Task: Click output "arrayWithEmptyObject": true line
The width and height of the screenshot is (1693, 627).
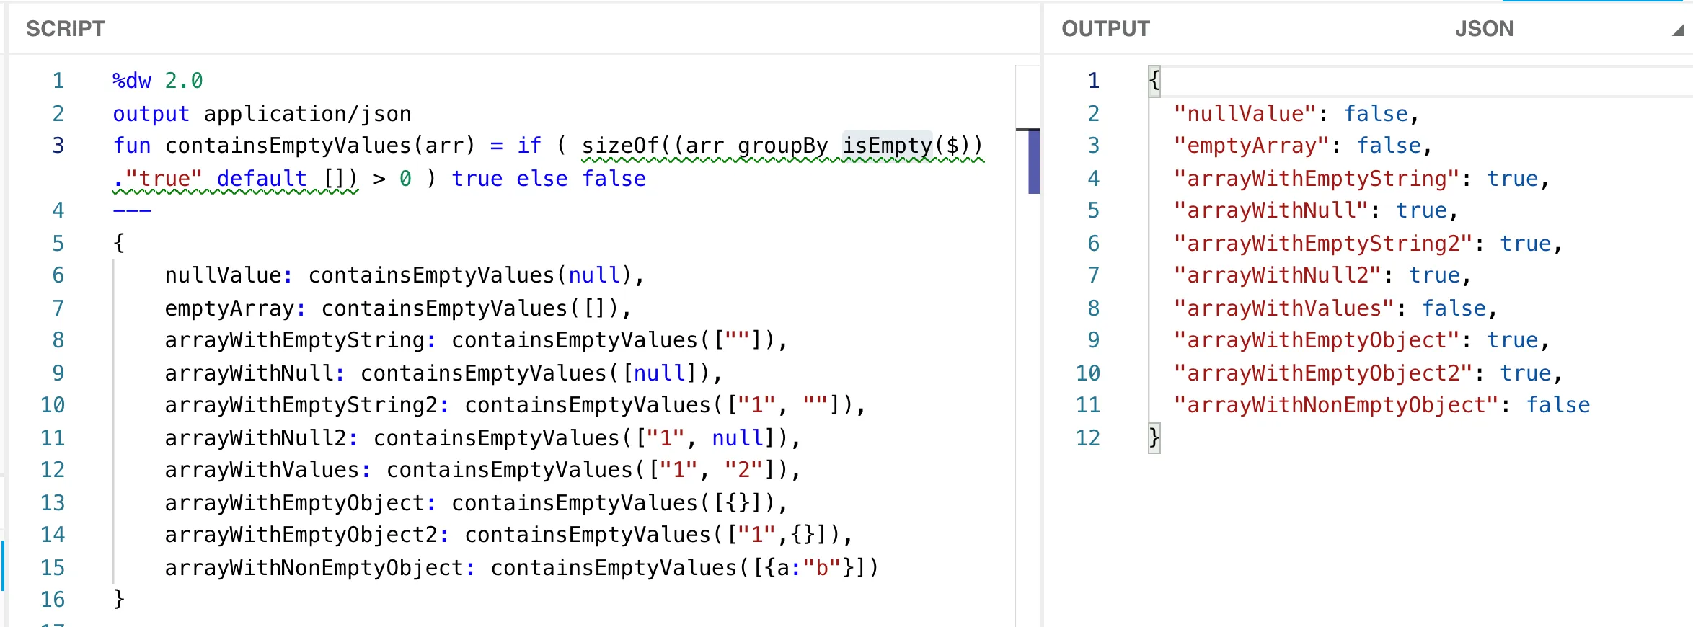Action: pos(1361,340)
